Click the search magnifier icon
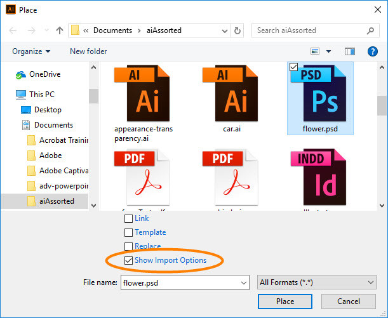The height and width of the screenshot is (318, 388). click(x=370, y=30)
